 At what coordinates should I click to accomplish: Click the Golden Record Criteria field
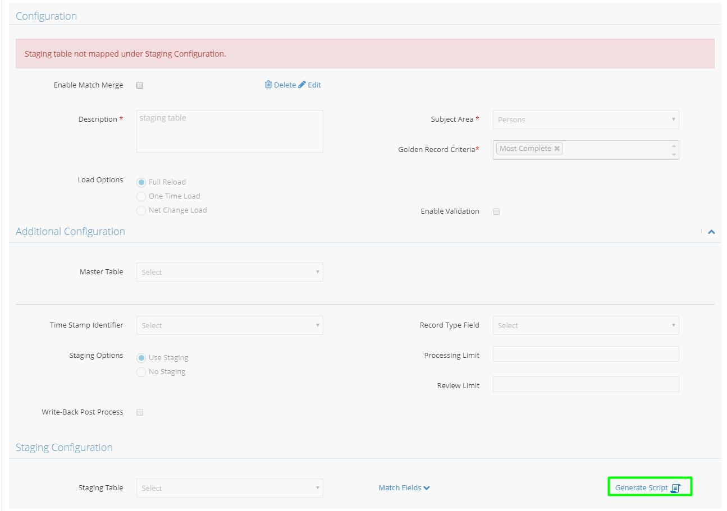pos(586,150)
